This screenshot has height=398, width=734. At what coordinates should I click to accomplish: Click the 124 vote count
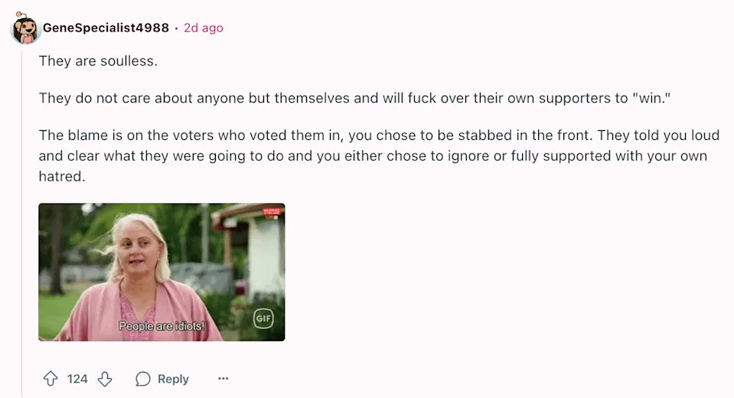pyautogui.click(x=77, y=379)
